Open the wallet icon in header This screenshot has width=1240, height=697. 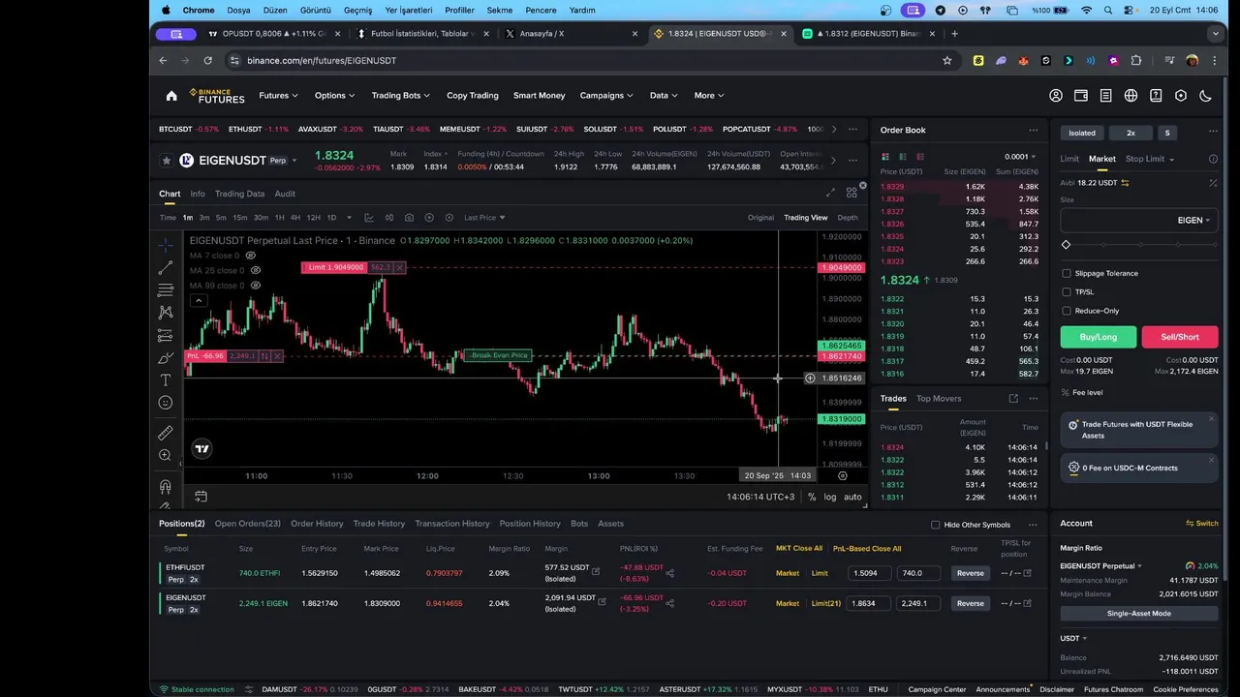click(x=1081, y=96)
